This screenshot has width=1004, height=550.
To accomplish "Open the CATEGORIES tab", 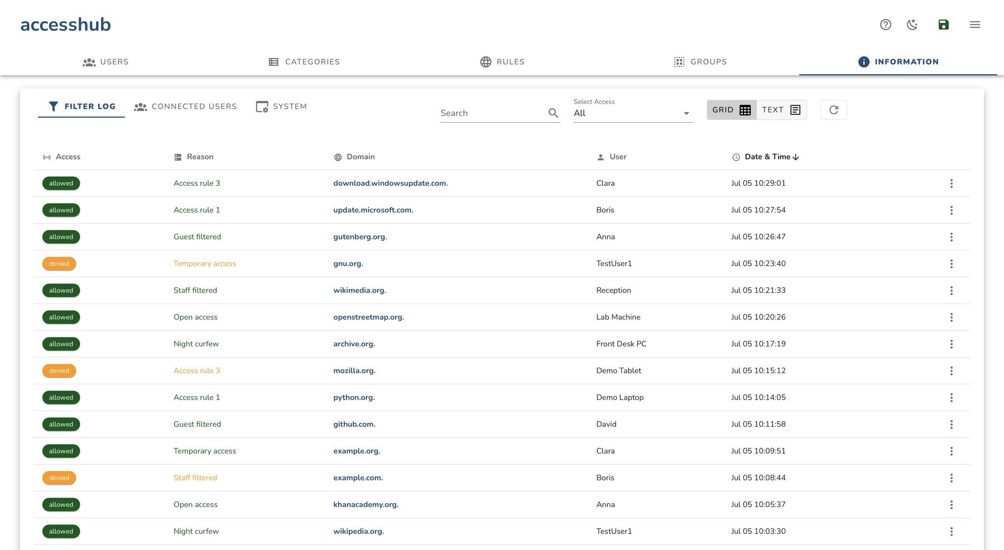I will [x=304, y=62].
